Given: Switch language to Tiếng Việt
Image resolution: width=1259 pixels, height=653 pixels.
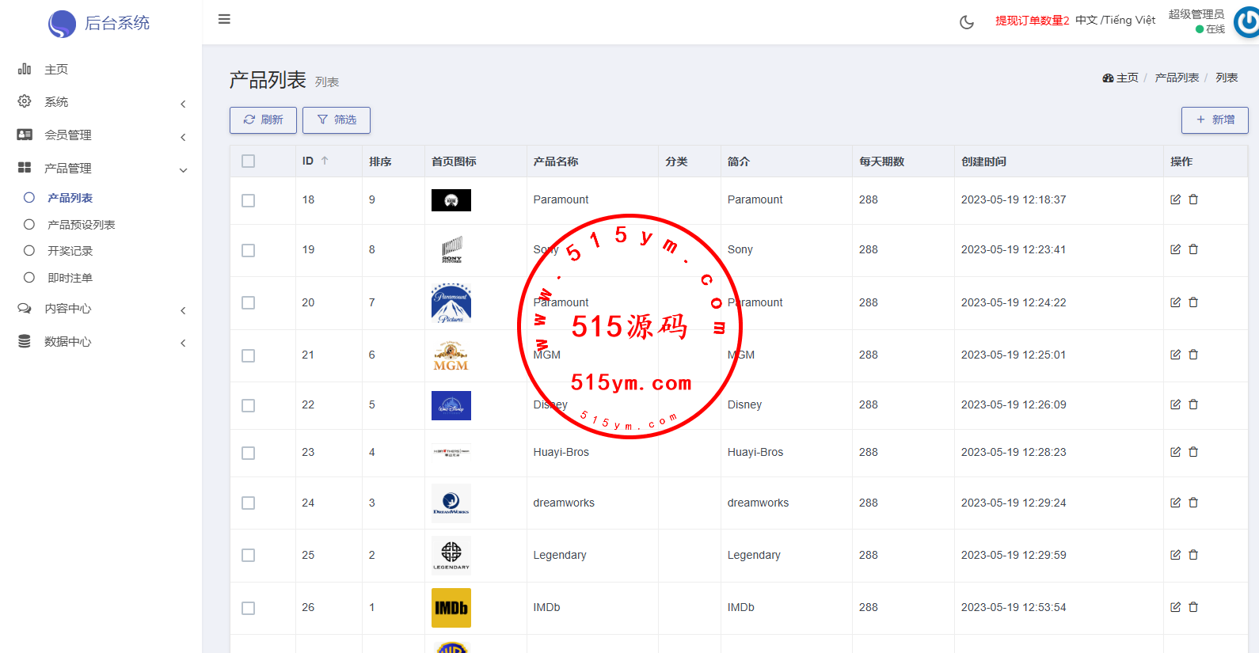Looking at the screenshot, I should [1130, 20].
